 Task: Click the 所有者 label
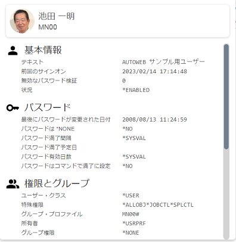[x=29, y=224]
